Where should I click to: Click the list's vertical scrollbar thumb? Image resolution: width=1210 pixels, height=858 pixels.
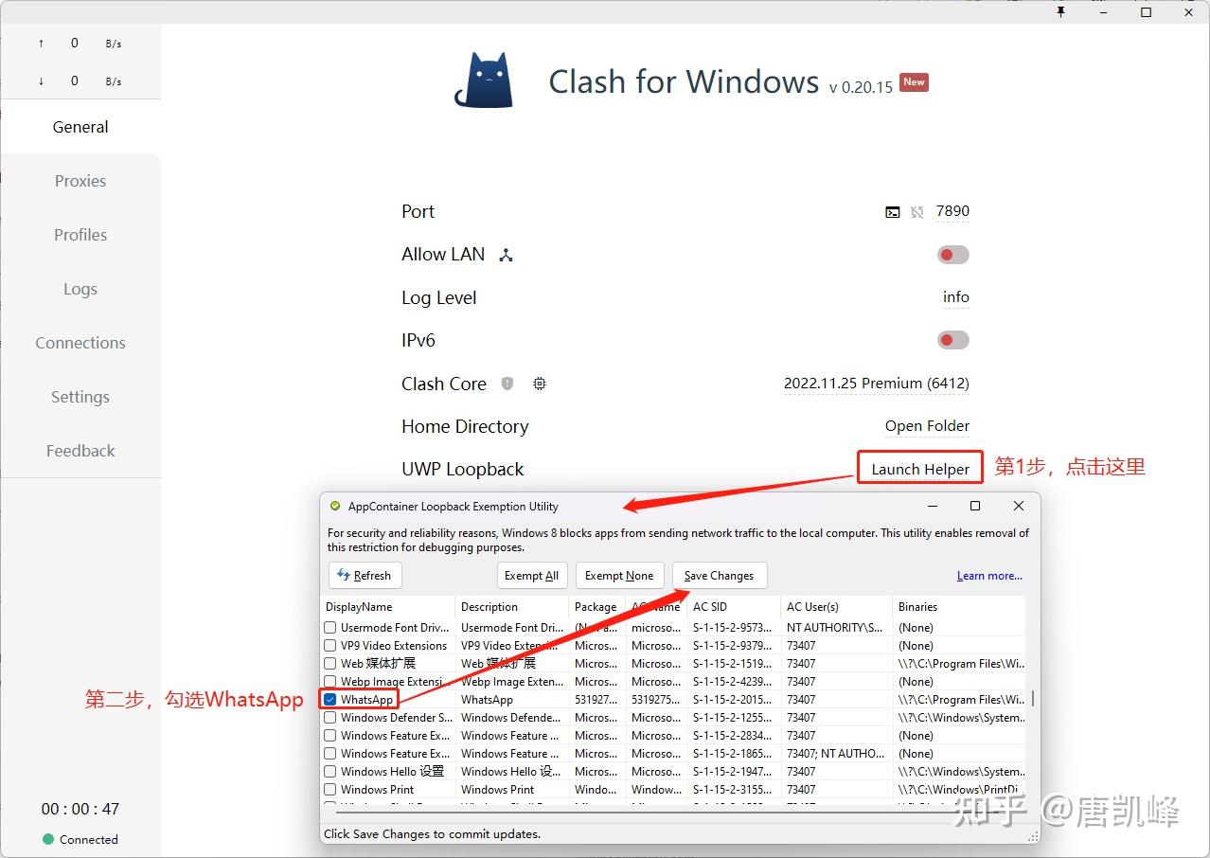[1032, 699]
